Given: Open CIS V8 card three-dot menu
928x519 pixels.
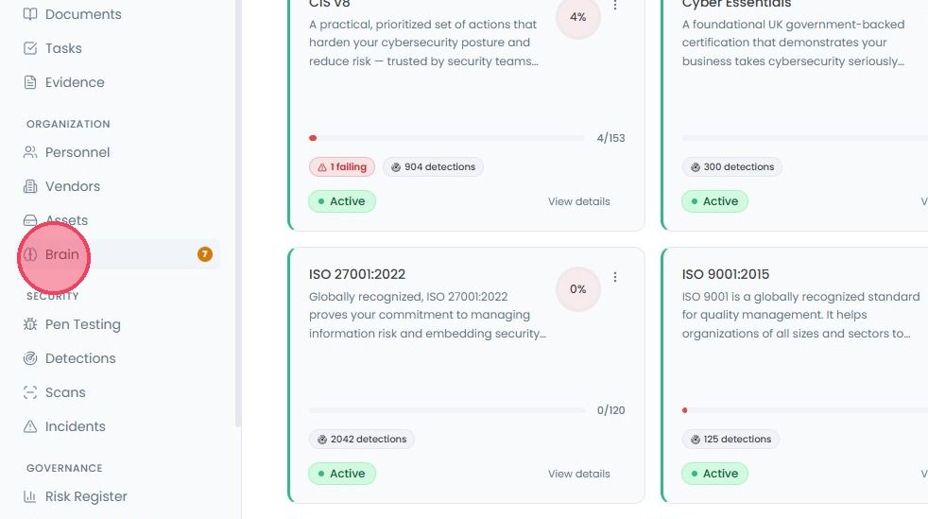Looking at the screenshot, I should coord(615,6).
